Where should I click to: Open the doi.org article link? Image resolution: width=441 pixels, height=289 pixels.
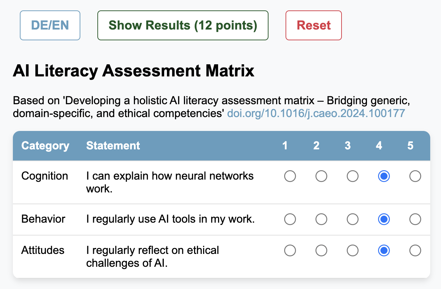(x=316, y=113)
